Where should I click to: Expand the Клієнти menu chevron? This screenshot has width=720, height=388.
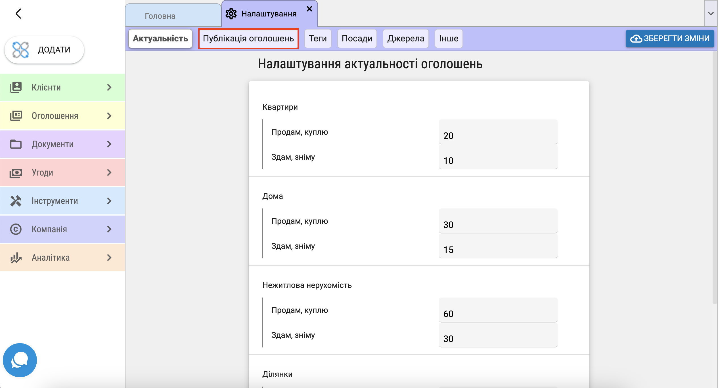tap(109, 87)
